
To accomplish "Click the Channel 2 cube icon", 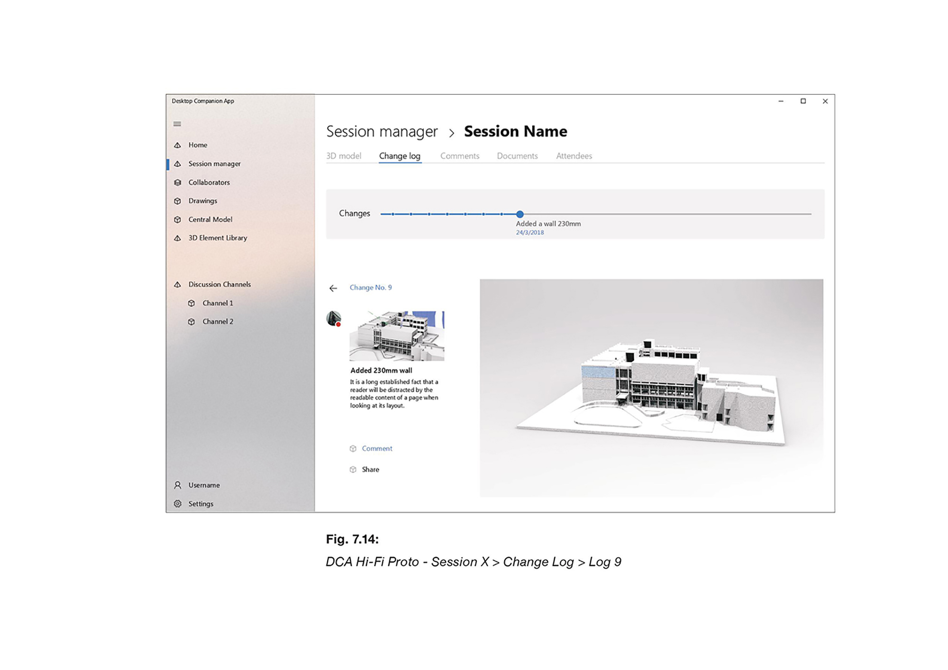I will (x=191, y=322).
